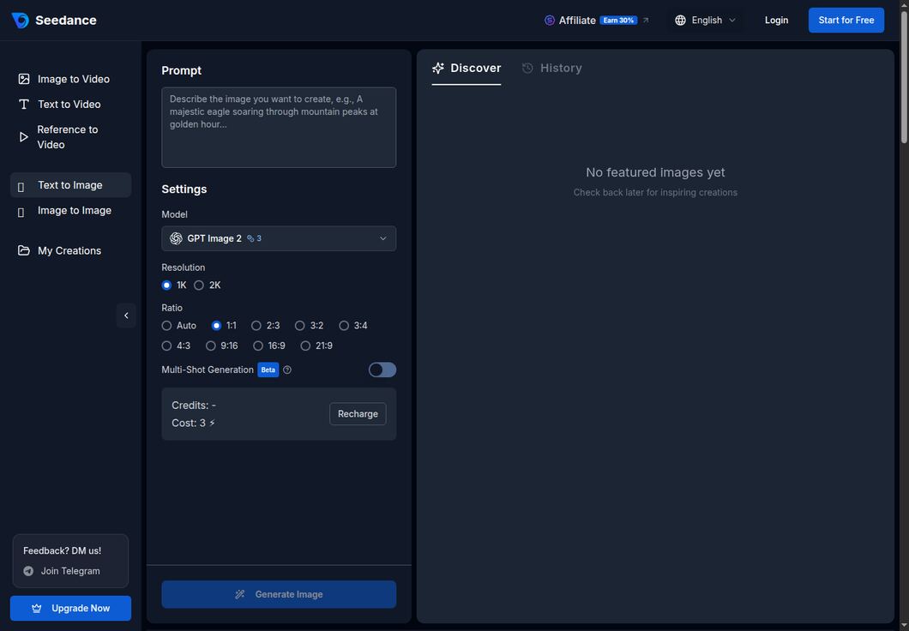Open Text to Image in sidebar
909x631 pixels.
click(x=70, y=185)
